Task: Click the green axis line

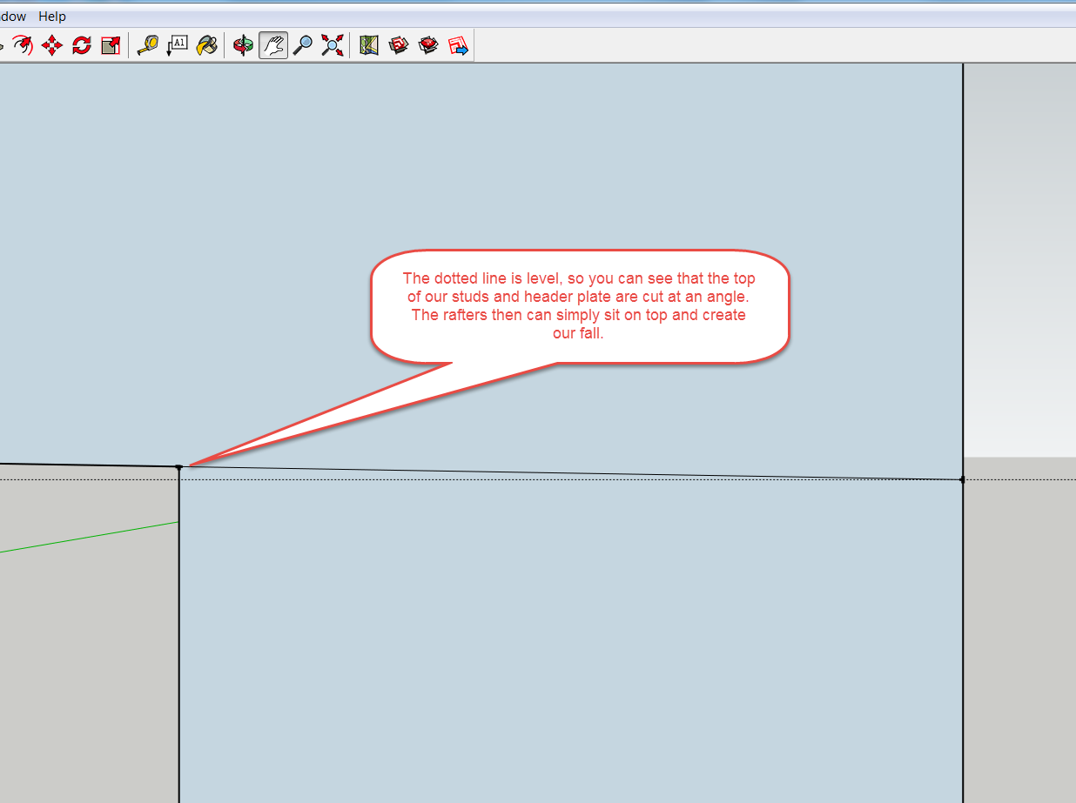Action: pyautogui.click(x=87, y=537)
